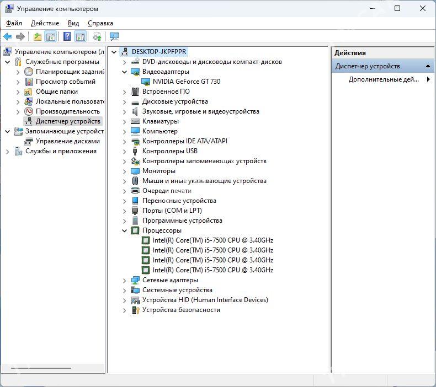Viewport: 436px width, 387px height.
Task: Click the Сетевые адаптеры icon
Action: pos(135,280)
